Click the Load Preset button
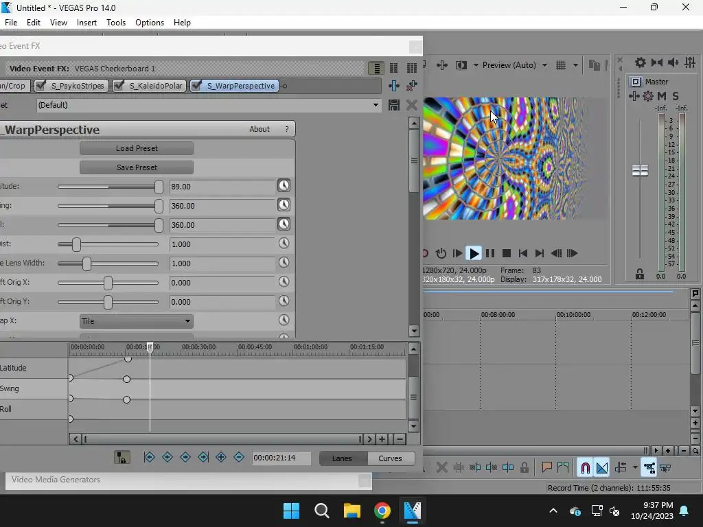 pyautogui.click(x=137, y=148)
